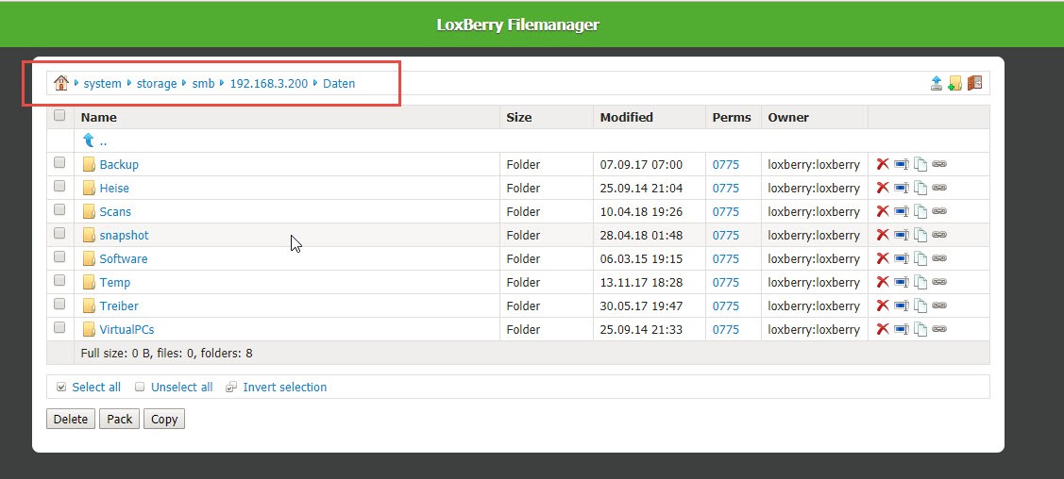Rename the Scans folder
1064x479 pixels.
[901, 211]
